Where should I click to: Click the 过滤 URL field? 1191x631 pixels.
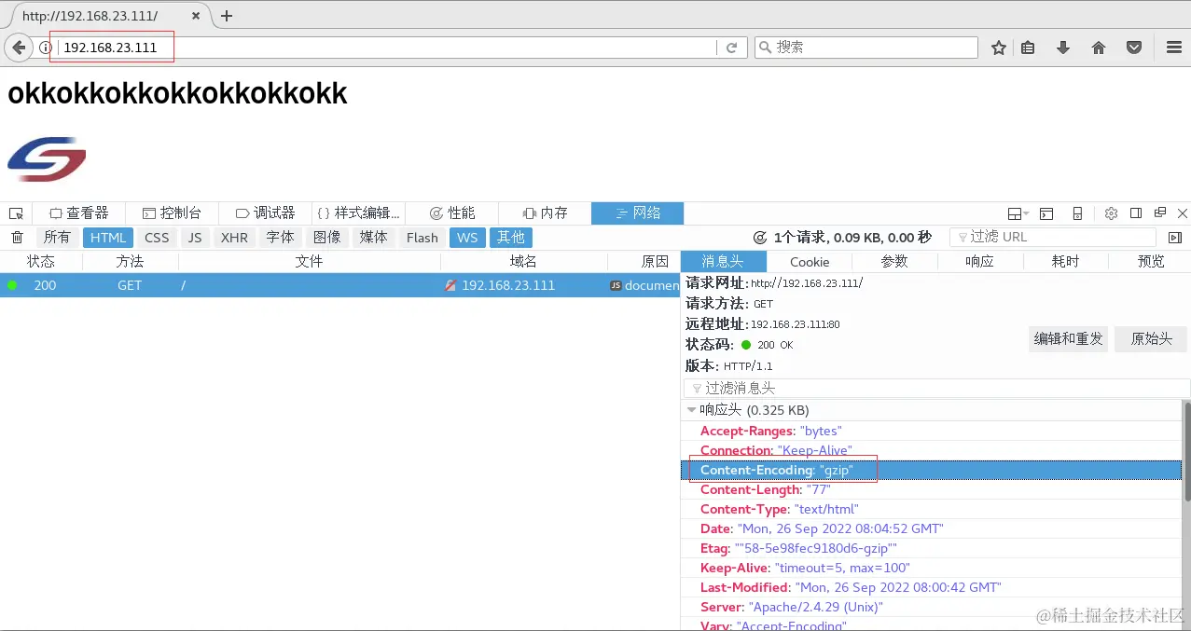pyautogui.click(x=1052, y=238)
